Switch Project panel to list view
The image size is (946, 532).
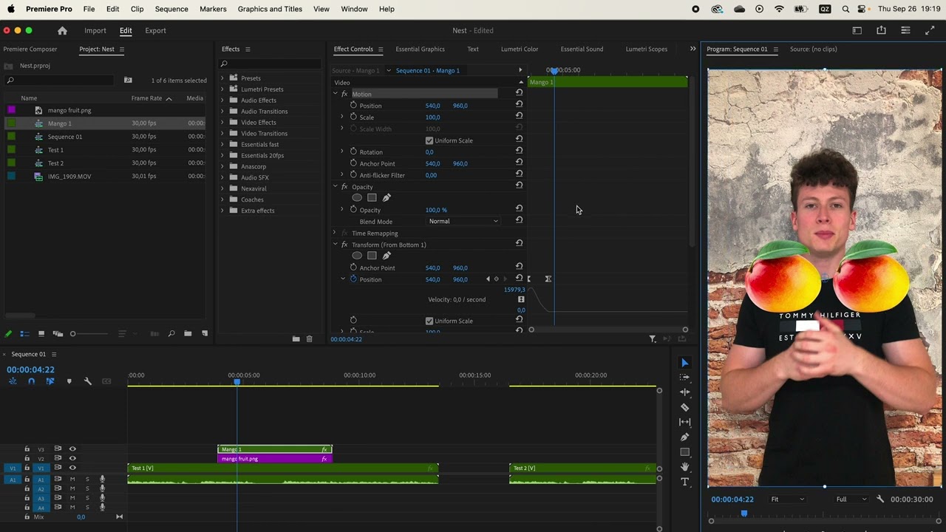pos(24,334)
